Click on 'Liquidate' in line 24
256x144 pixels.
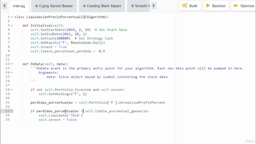click(x=58, y=116)
